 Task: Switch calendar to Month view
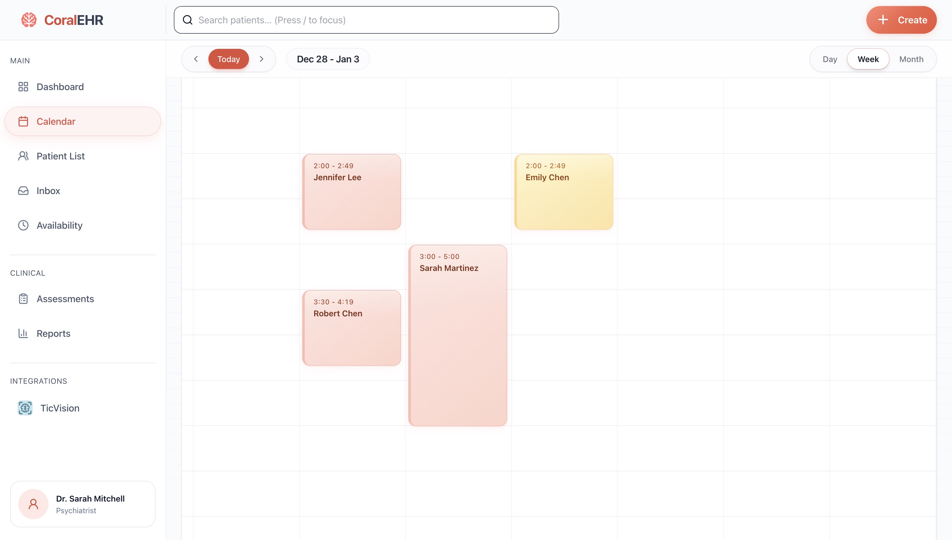click(911, 59)
